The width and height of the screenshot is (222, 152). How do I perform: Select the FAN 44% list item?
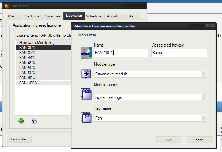[x=43, y=58]
